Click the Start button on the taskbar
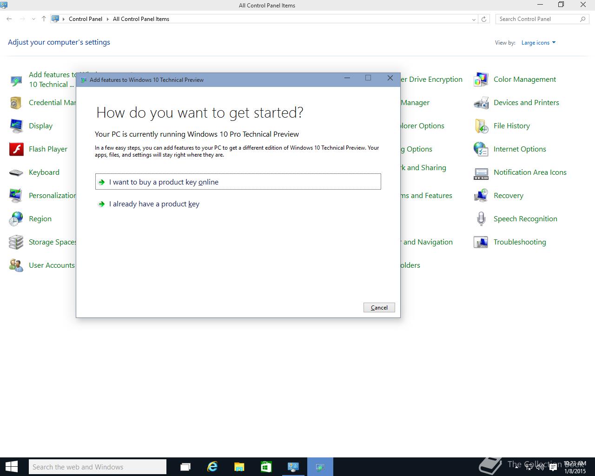Image resolution: width=595 pixels, height=476 pixels. [11, 467]
